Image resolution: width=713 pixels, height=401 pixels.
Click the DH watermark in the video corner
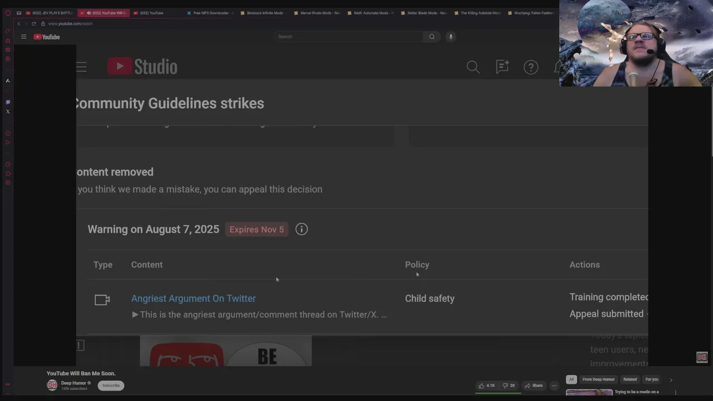tap(702, 357)
